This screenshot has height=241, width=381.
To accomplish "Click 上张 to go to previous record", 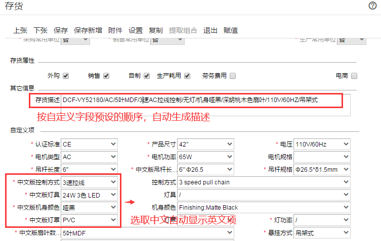I will coord(21,30).
